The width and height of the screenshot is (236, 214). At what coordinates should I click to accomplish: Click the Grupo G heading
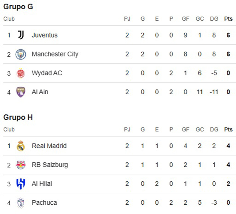coord(18,7)
